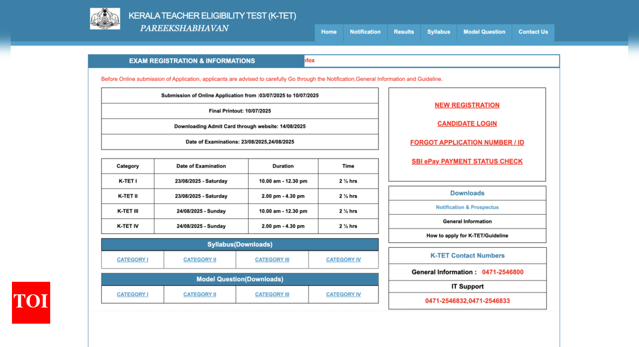Download Syllabus for CATEGORY I
The width and height of the screenshot is (639, 347).
[133, 260]
